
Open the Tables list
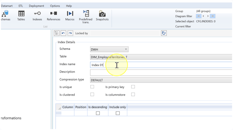click(21, 15)
